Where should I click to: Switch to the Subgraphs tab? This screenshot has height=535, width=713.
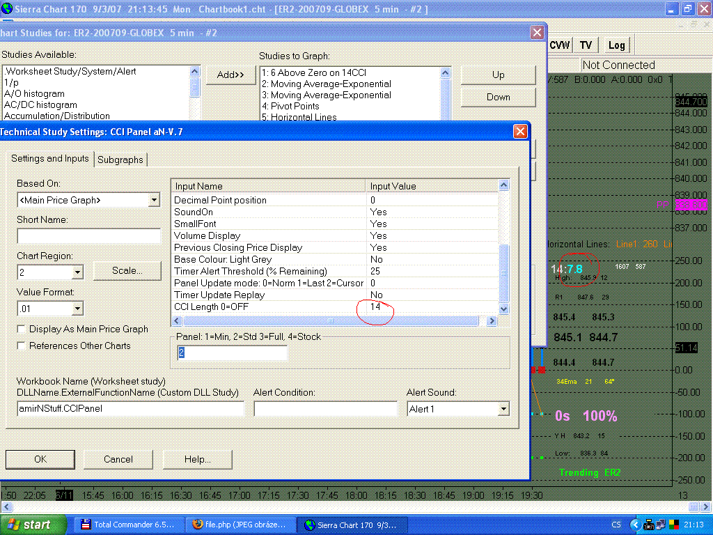[120, 160]
